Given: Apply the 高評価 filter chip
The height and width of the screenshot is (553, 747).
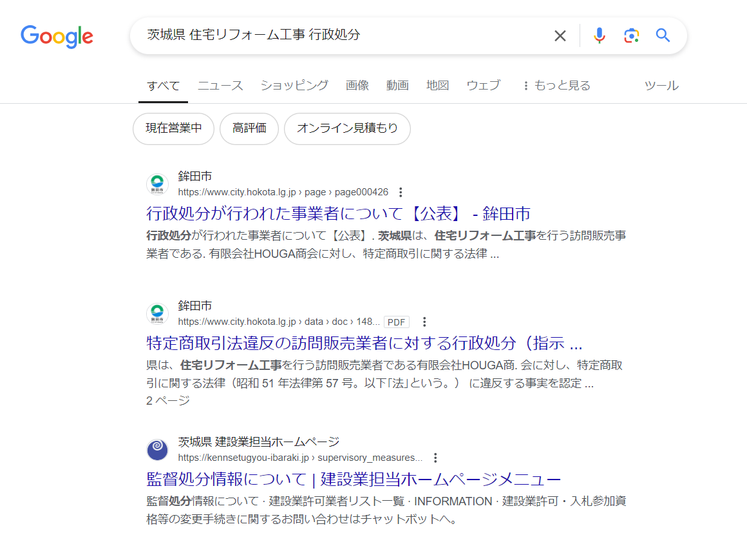Looking at the screenshot, I should [x=249, y=128].
